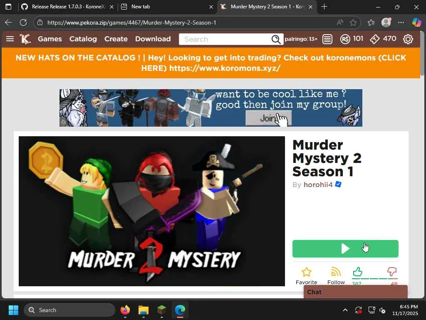Screen dimensions: 426x320
Task: Open the Read aloud icon
Action: click(x=340, y=22)
